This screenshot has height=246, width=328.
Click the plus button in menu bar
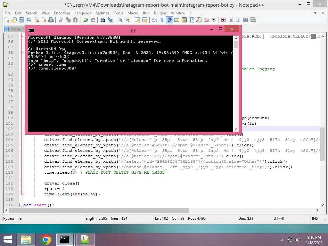coord(307,13)
